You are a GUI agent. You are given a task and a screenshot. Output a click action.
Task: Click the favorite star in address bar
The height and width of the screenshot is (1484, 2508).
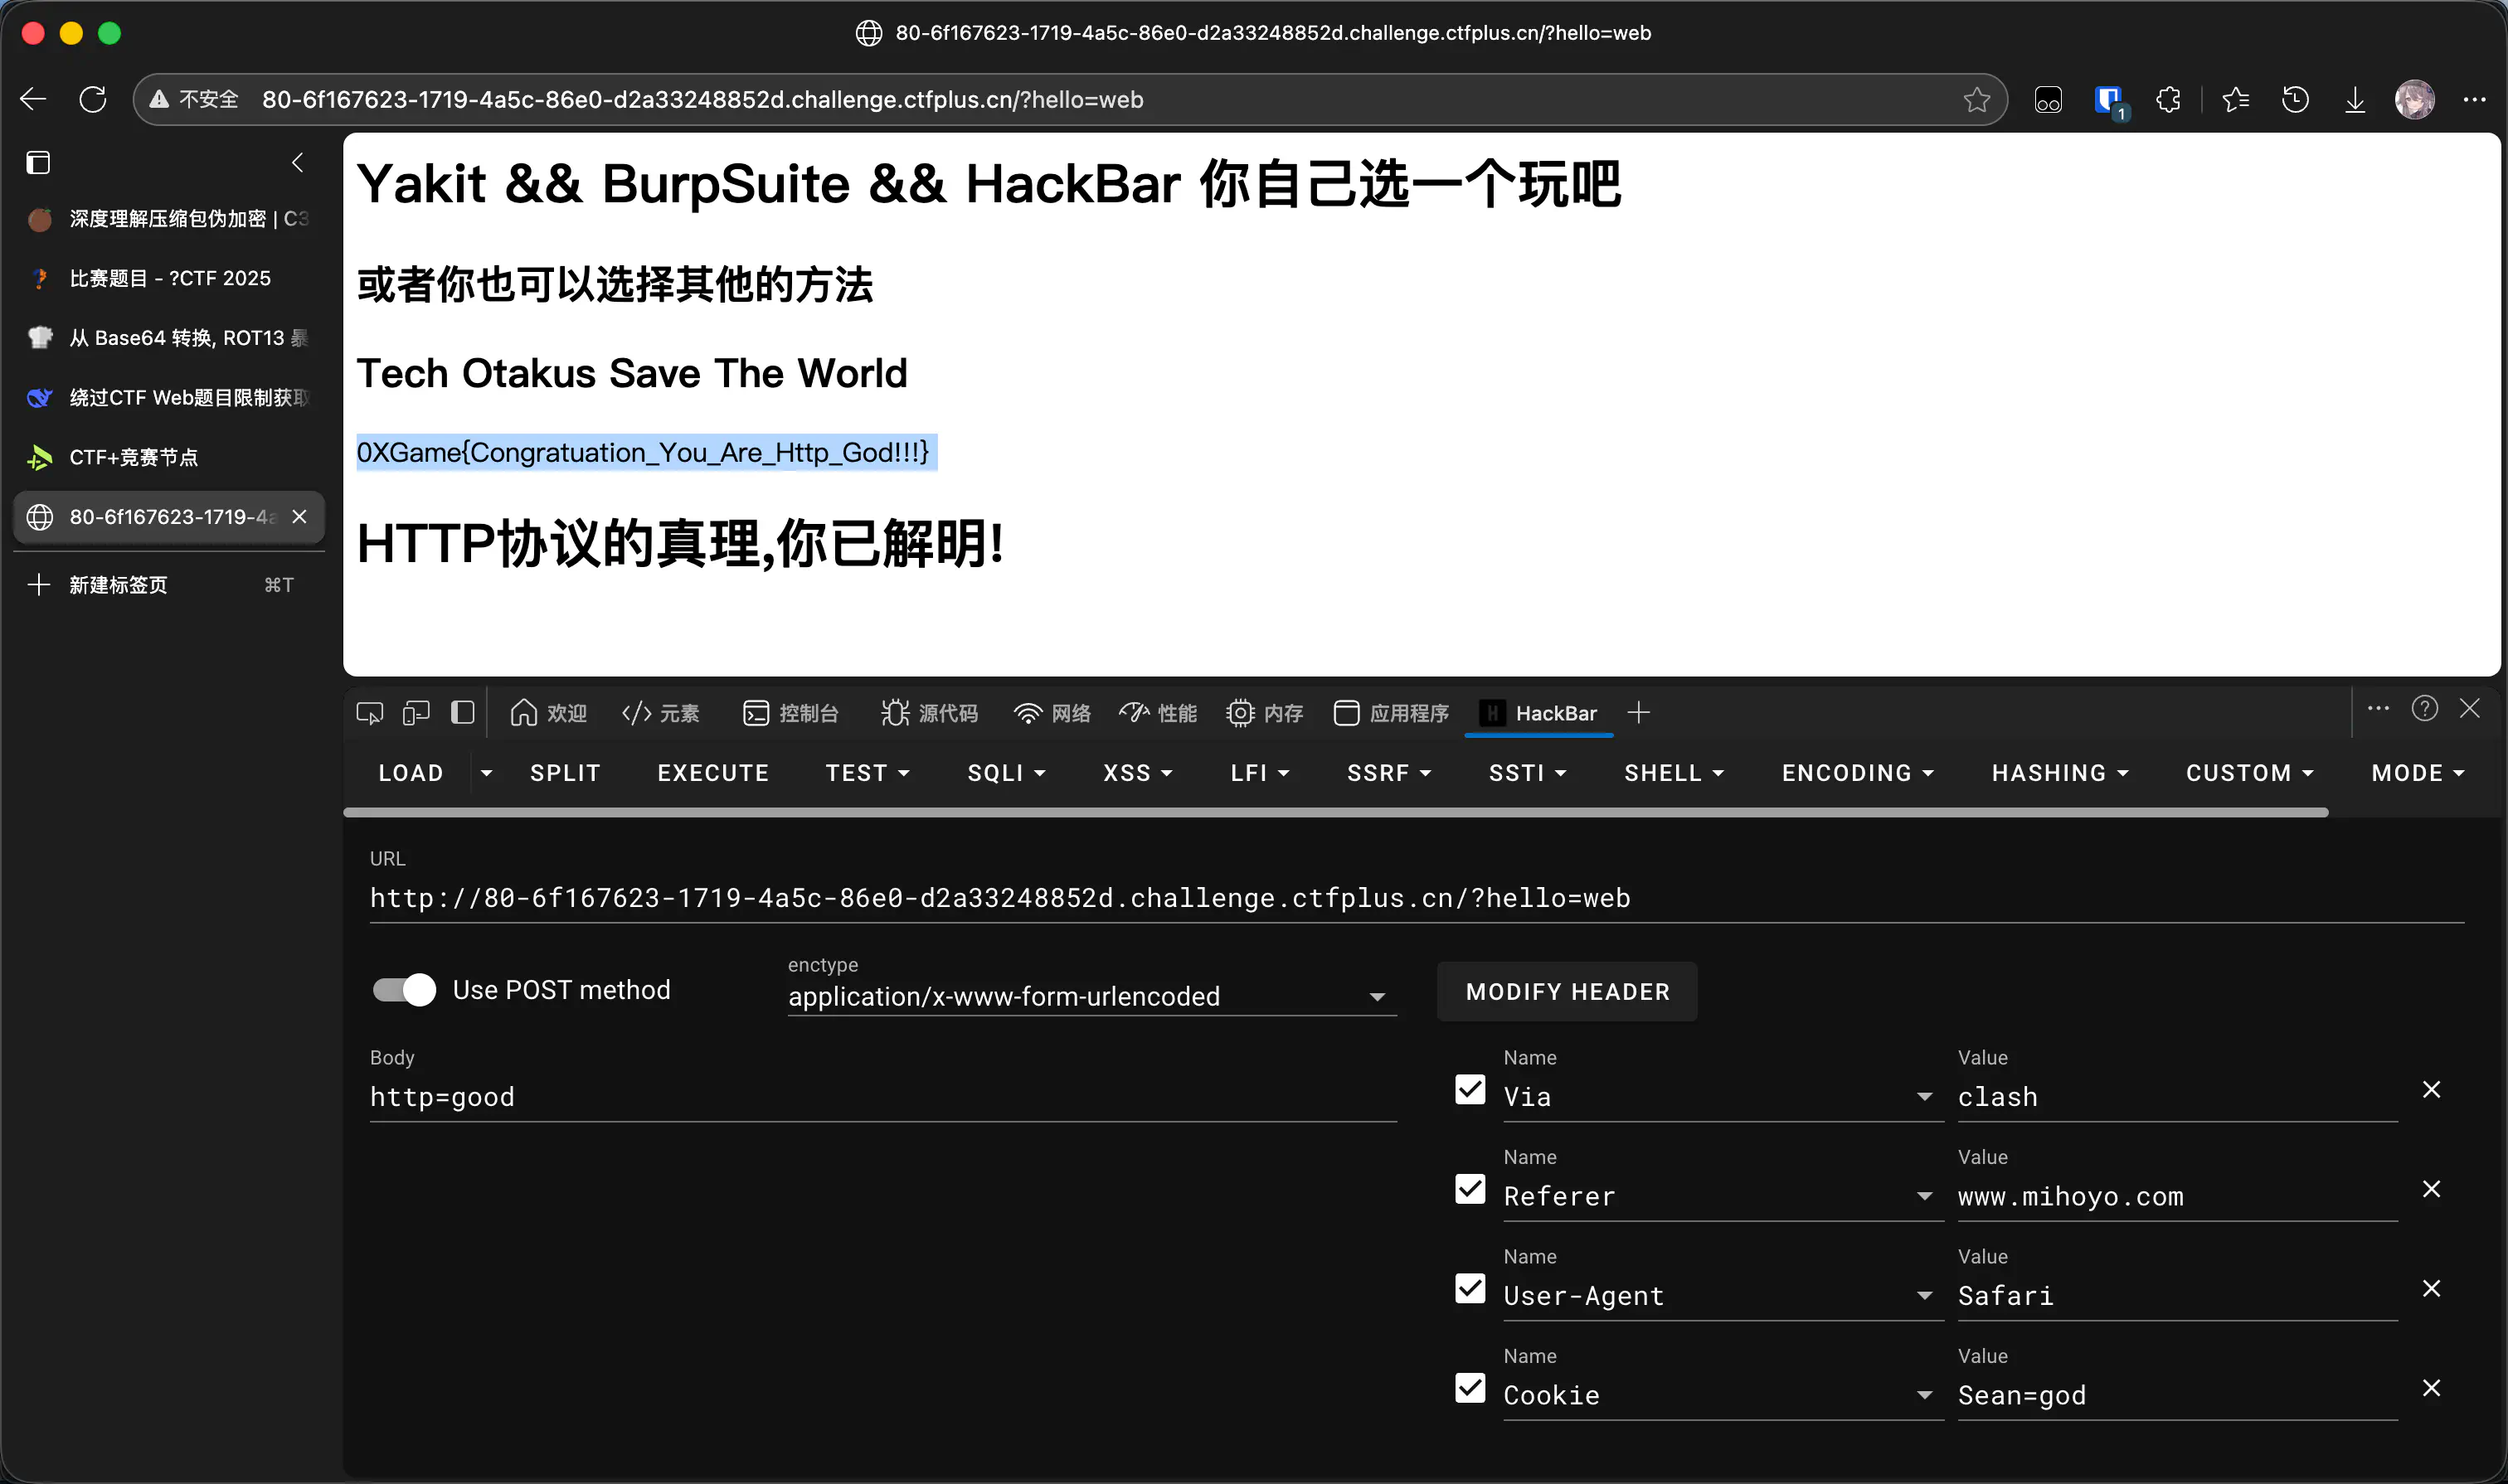coord(1976,99)
